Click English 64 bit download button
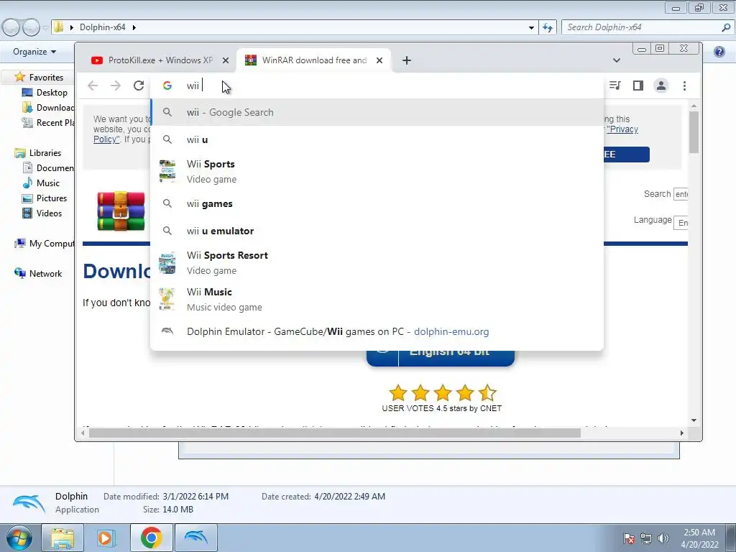The image size is (736, 552). 441,357
